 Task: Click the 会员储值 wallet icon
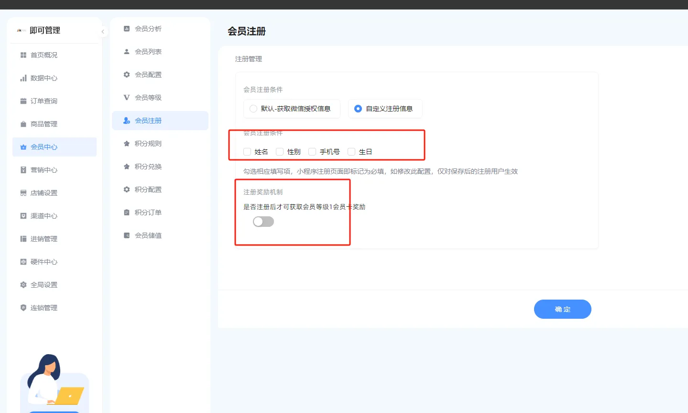click(127, 235)
